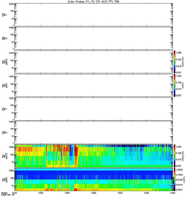Click the 1200 time axis label
This screenshot has height=200, width=187.
point(14,193)
